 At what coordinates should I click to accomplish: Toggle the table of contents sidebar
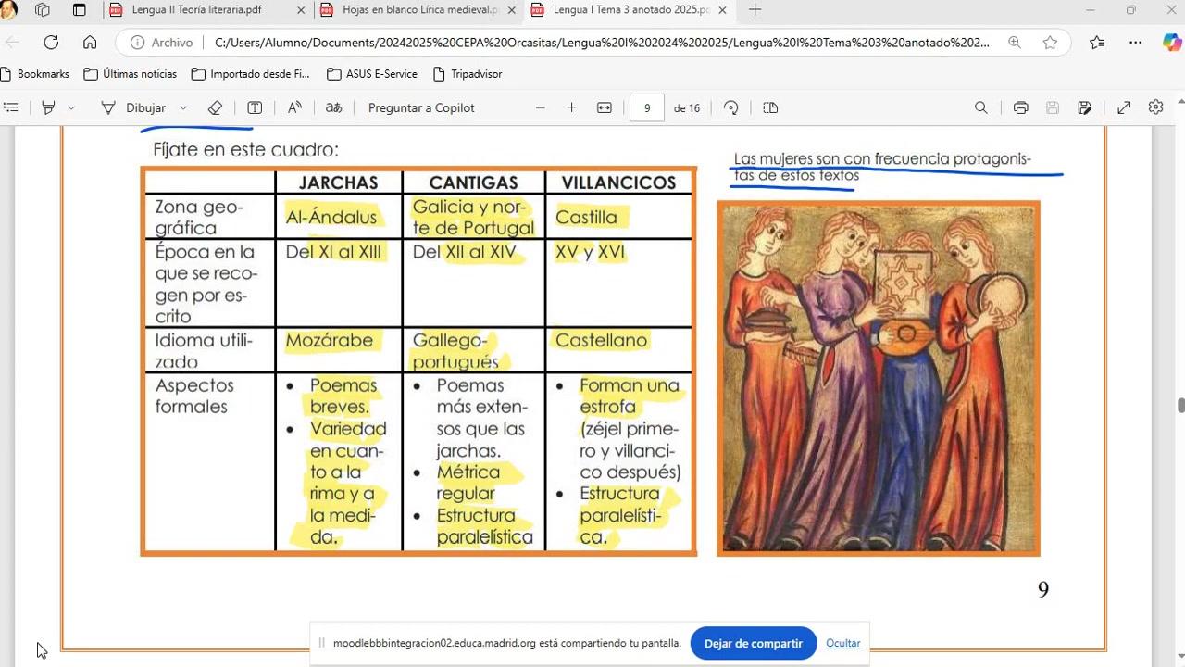[x=11, y=107]
